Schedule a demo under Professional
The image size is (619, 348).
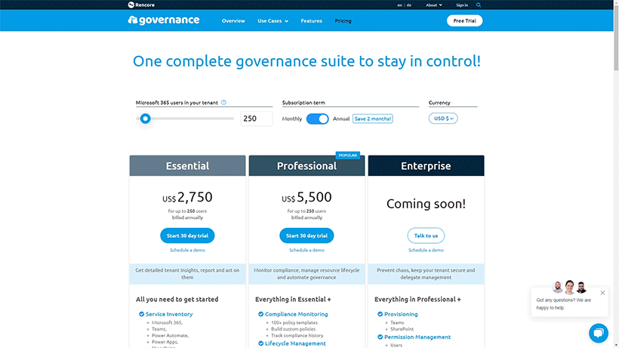tap(306, 250)
